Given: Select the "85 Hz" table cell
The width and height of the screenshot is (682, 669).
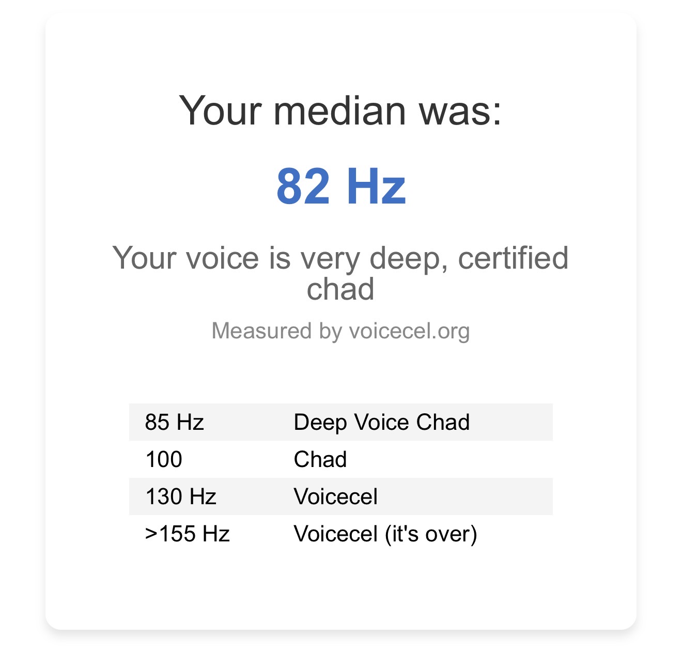Looking at the screenshot, I should pyautogui.click(x=175, y=422).
